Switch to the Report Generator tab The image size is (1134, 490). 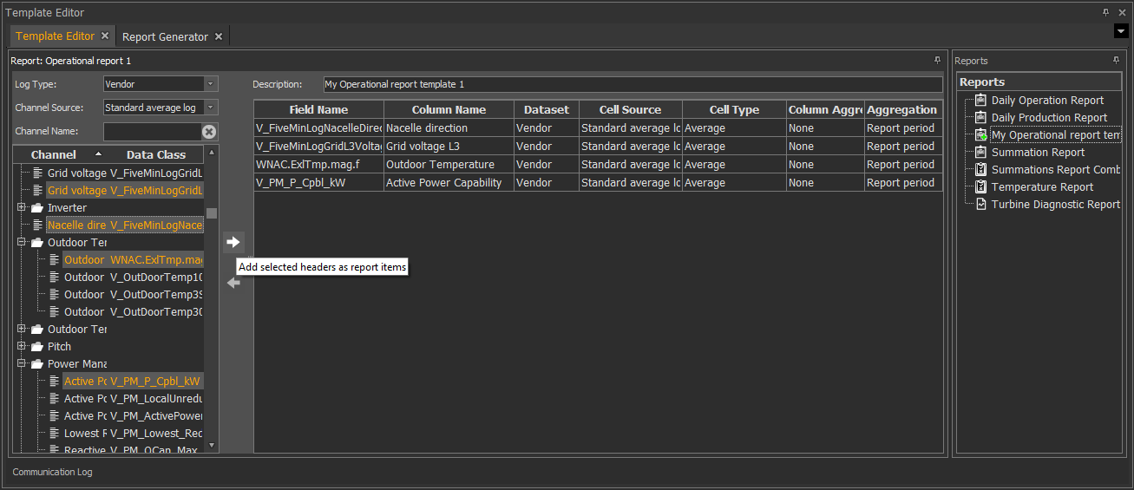165,36
